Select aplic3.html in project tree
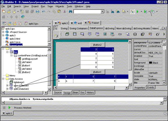 [x=15, y=39]
